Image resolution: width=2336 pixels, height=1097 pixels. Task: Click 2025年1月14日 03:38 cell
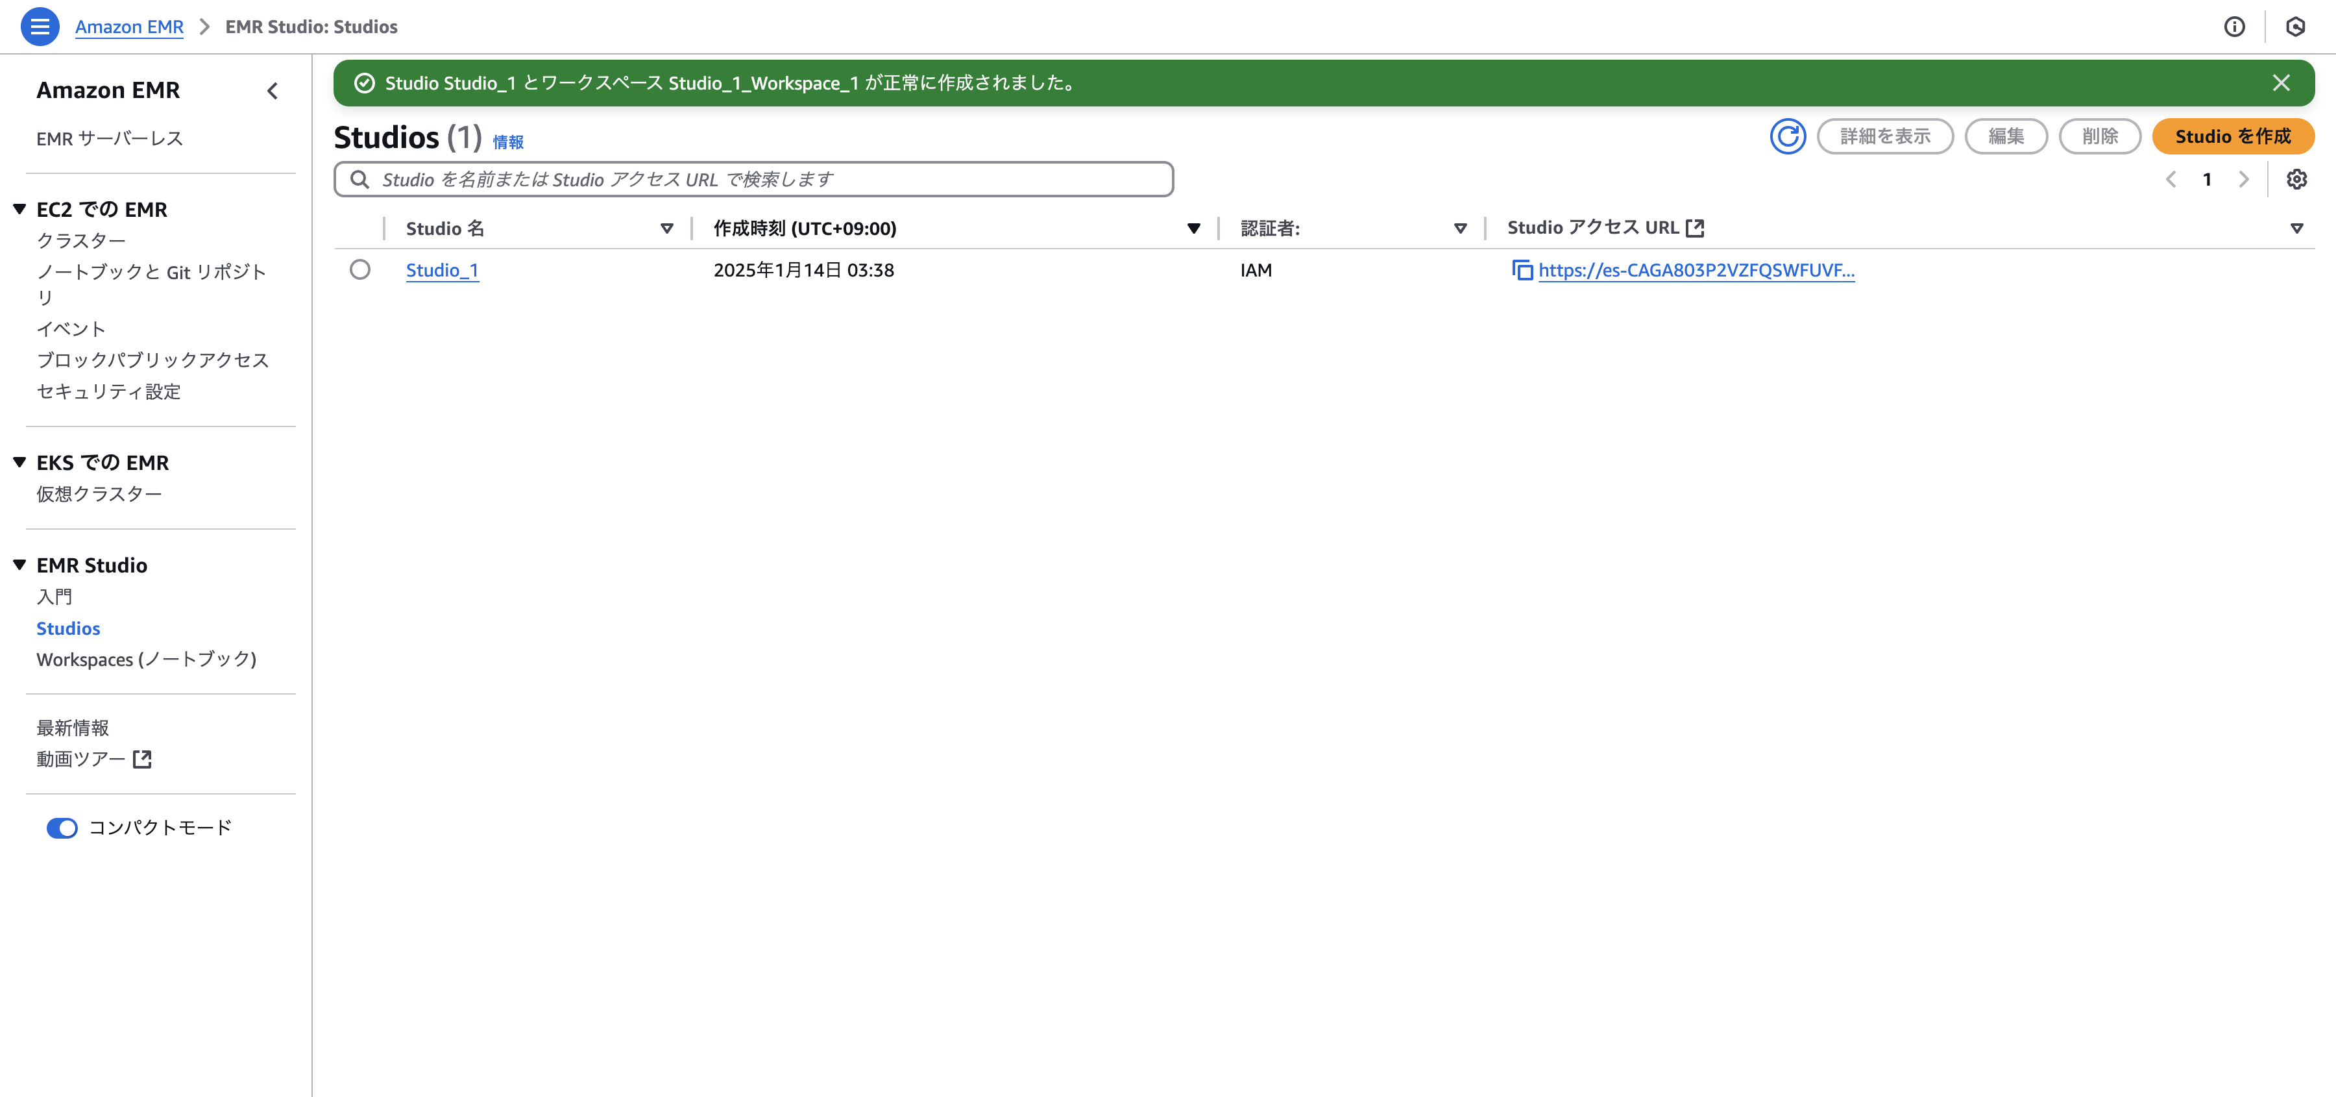point(803,269)
